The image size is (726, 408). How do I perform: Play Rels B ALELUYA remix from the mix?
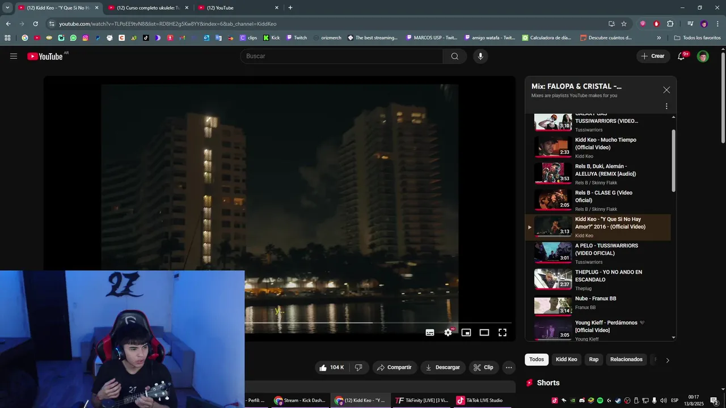tap(598, 174)
